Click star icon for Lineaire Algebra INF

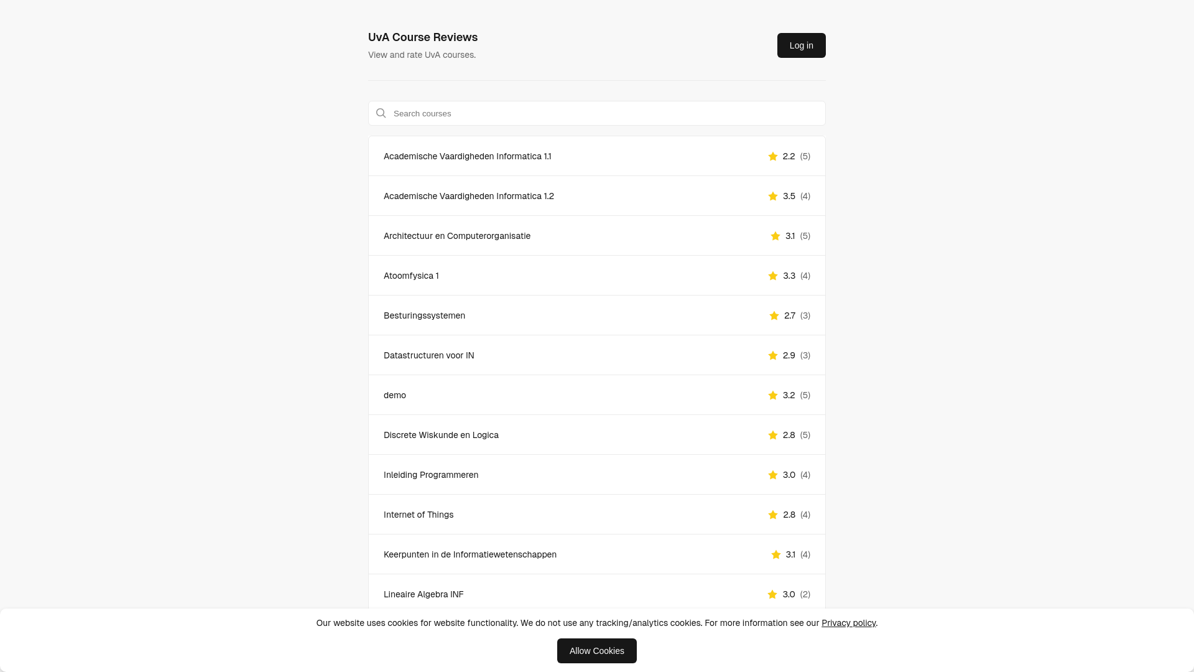[x=772, y=594]
